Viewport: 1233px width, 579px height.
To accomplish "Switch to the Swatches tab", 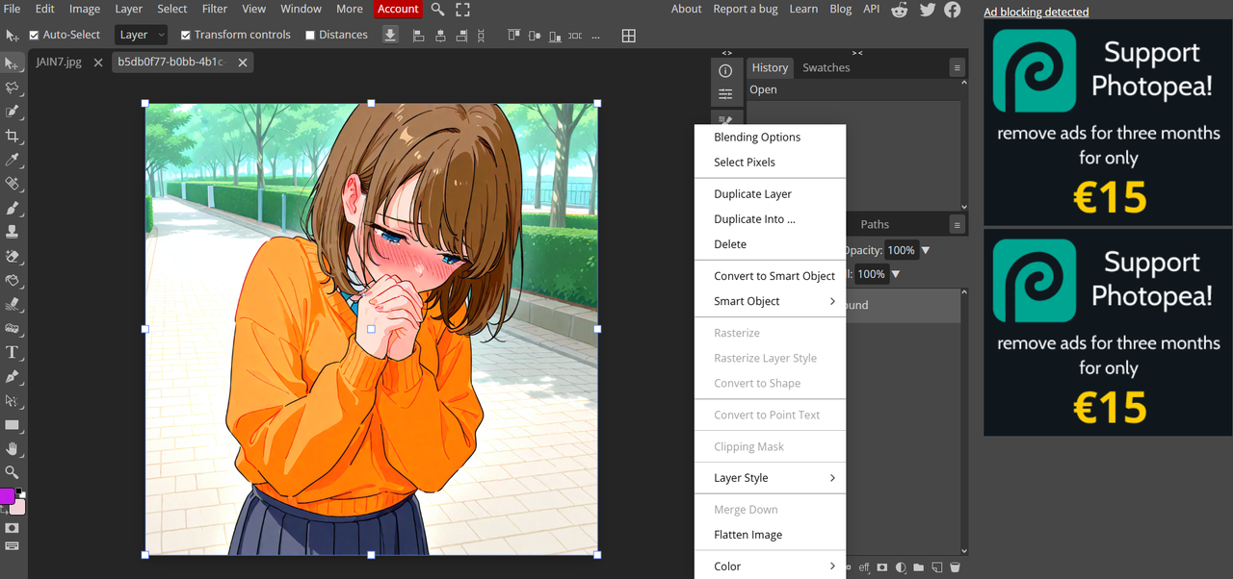I will [826, 67].
